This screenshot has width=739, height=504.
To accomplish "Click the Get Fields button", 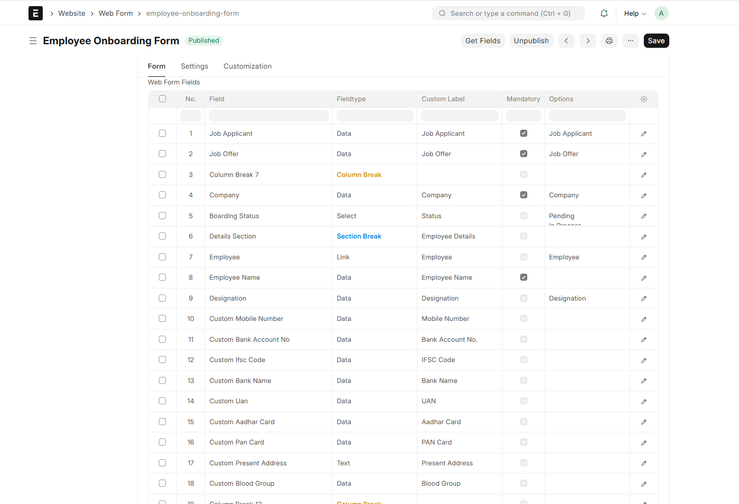I will (x=482, y=40).
